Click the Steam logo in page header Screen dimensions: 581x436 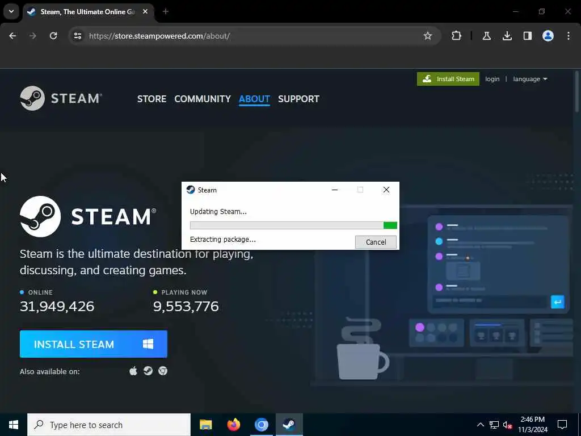pyautogui.click(x=61, y=98)
